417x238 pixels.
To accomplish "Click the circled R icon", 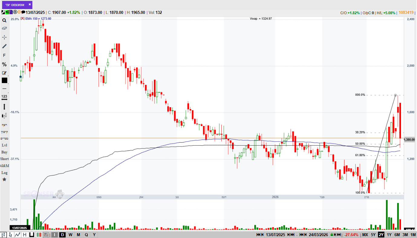I will tap(15, 12).
